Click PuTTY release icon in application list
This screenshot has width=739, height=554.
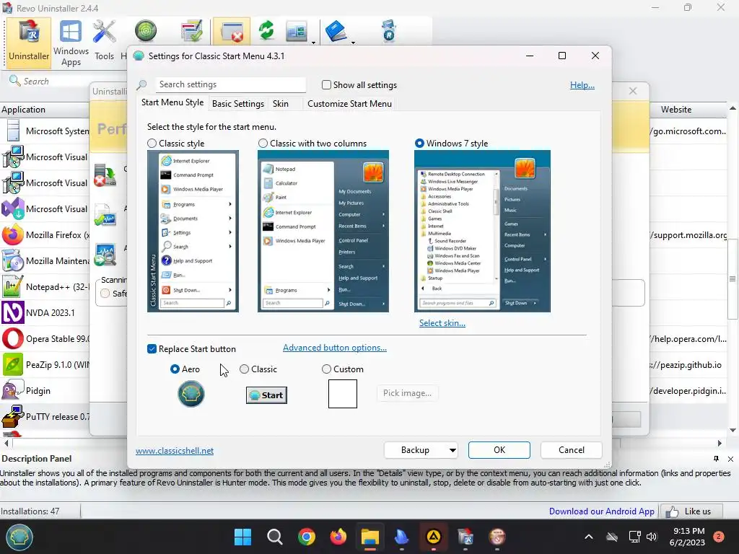(x=12, y=416)
